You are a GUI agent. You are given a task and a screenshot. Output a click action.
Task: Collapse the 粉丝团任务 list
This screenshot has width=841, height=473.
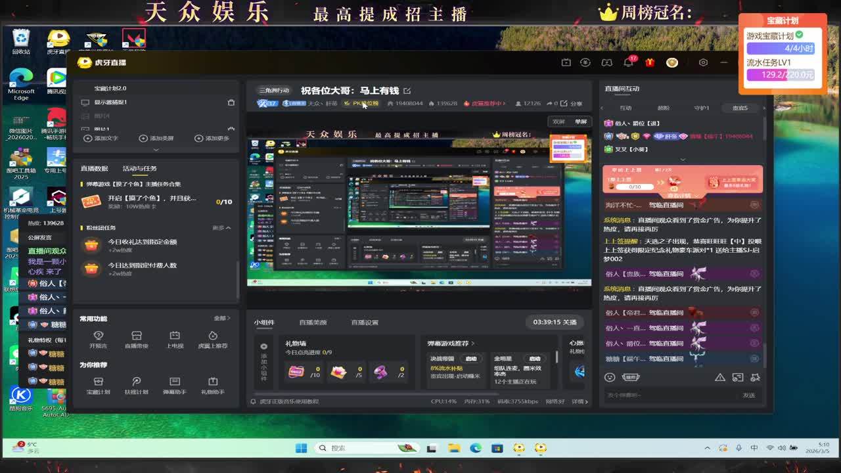tap(222, 228)
